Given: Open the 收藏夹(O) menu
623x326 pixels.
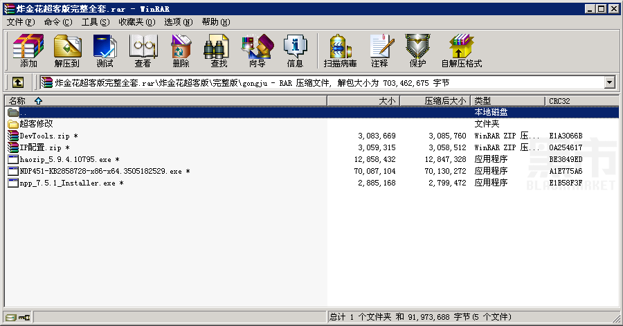Looking at the screenshot, I should (136, 22).
